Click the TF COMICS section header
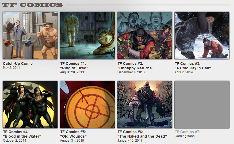The width and height of the screenshot is (234, 144). tap(32, 5)
